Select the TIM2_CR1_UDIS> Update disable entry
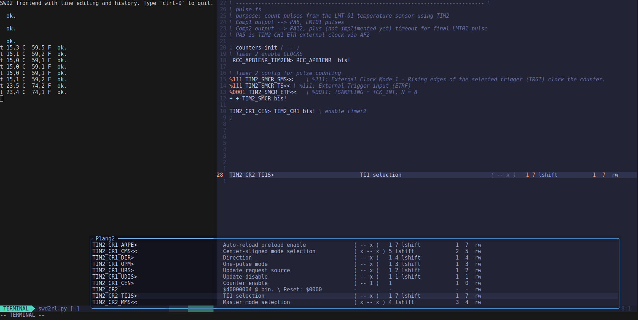The image size is (638, 320). click(115, 277)
